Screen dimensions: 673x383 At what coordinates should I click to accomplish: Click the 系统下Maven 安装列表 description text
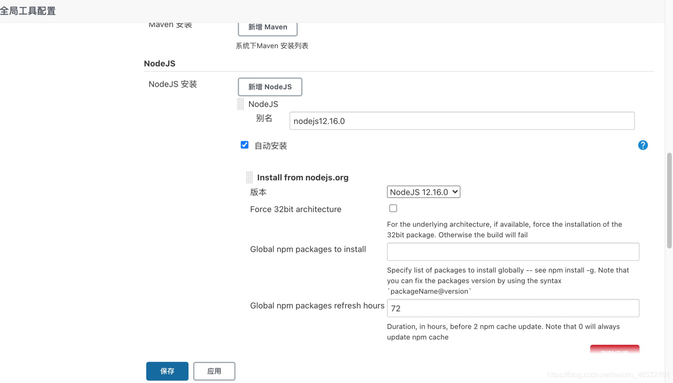tap(272, 46)
